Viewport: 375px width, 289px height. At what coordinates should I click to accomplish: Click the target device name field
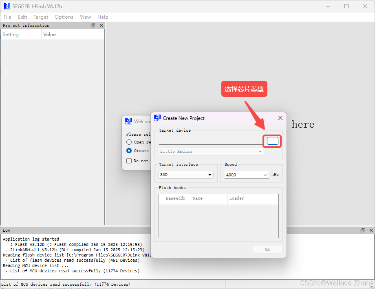click(211, 141)
